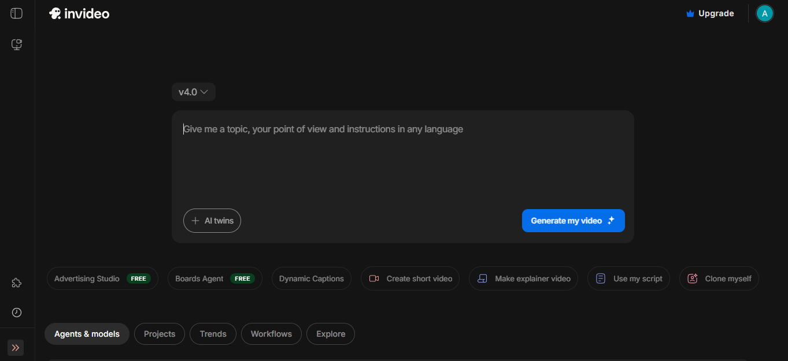Screen dimensions: 788x361
Task: Open the user avatar 'A' menu
Action: (x=765, y=13)
